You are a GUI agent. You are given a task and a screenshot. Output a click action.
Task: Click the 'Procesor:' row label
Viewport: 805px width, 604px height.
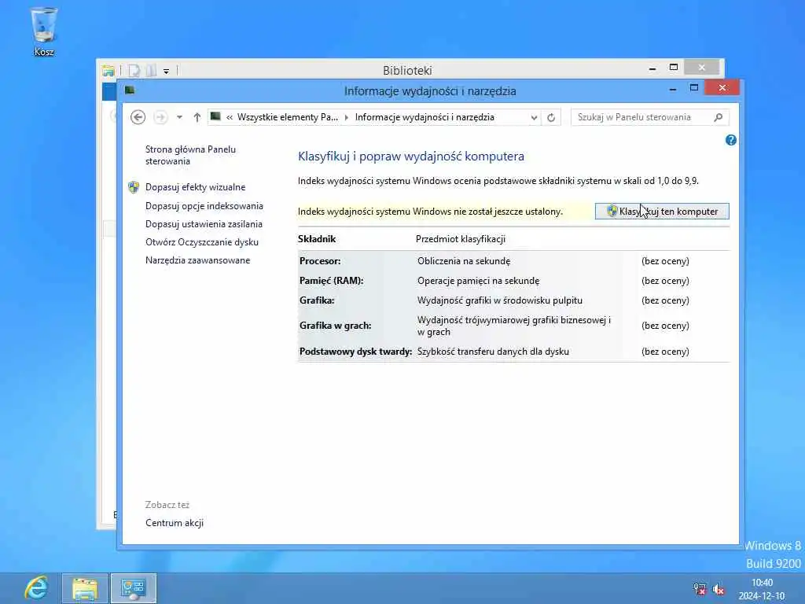pyautogui.click(x=320, y=261)
